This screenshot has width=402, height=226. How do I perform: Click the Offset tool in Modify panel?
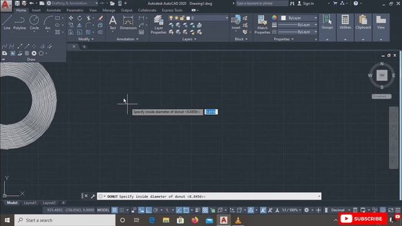[100, 32]
